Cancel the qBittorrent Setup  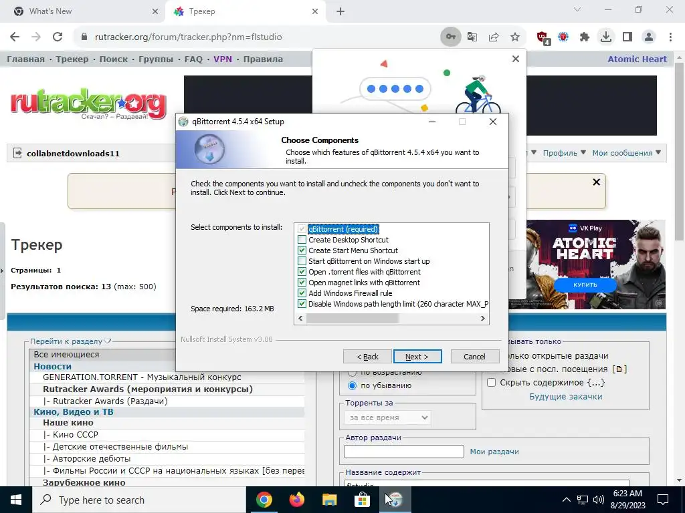coord(475,357)
